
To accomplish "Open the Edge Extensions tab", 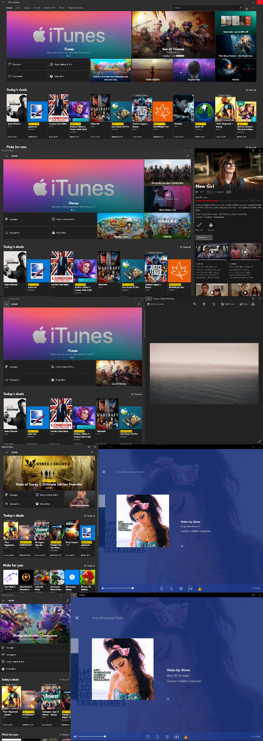I will pyautogui.click(x=75, y=8).
